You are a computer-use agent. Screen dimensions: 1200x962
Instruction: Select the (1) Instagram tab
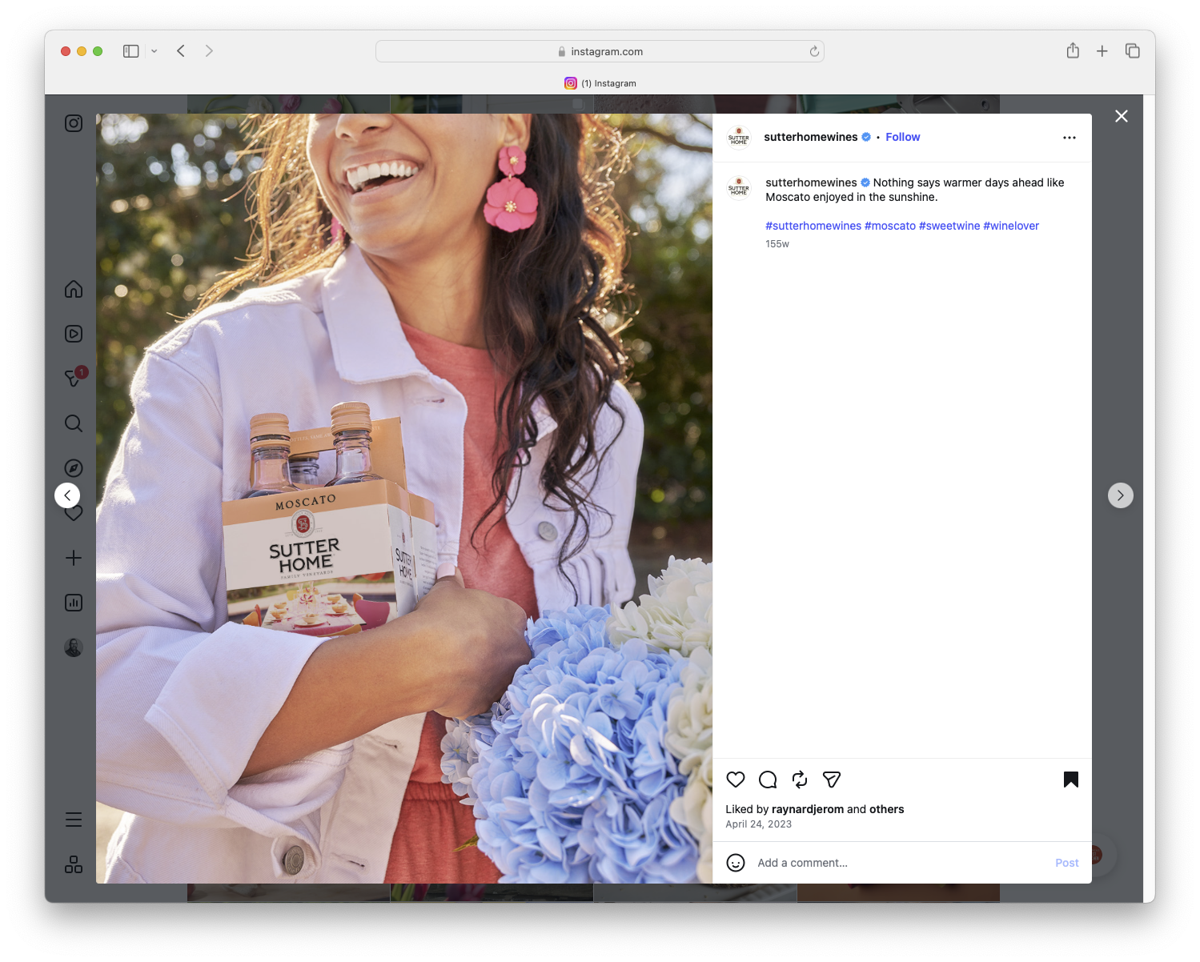tap(600, 83)
